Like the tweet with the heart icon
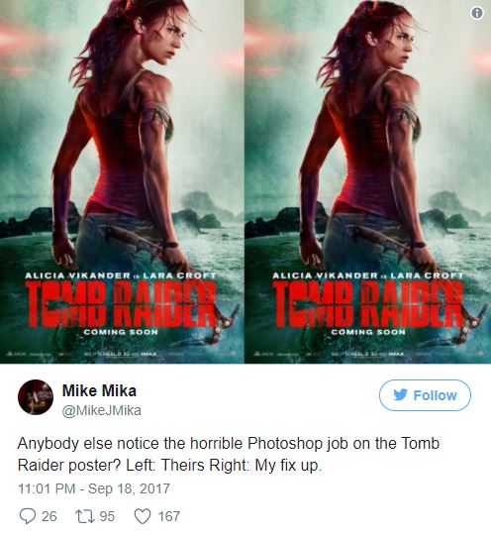The image size is (491, 538). pos(143,516)
